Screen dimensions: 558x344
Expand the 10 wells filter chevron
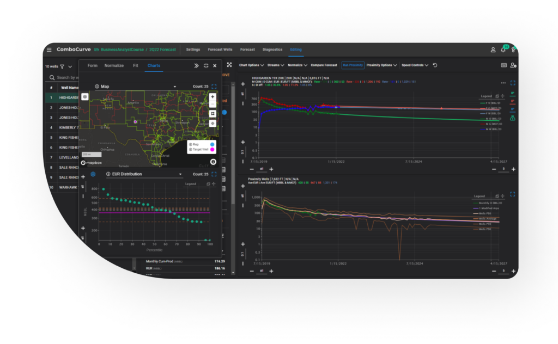[70, 66]
